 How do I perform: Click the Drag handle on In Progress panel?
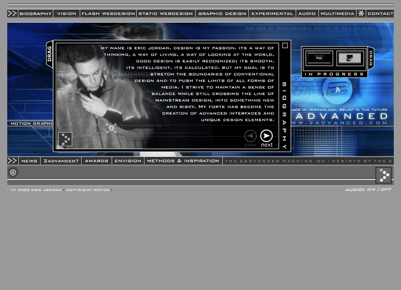pyautogui.click(x=371, y=58)
